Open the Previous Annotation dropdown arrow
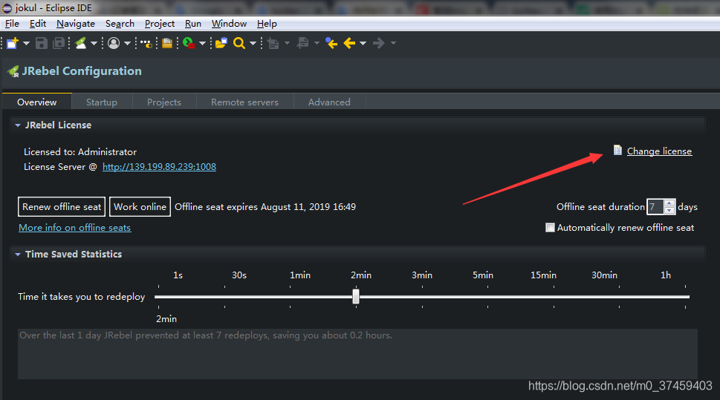Image resolution: width=720 pixels, height=400 pixels. pos(317,44)
